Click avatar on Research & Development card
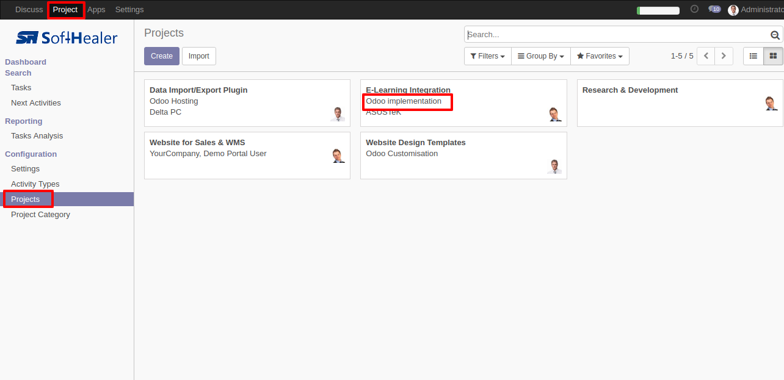The image size is (784, 380). [x=771, y=103]
